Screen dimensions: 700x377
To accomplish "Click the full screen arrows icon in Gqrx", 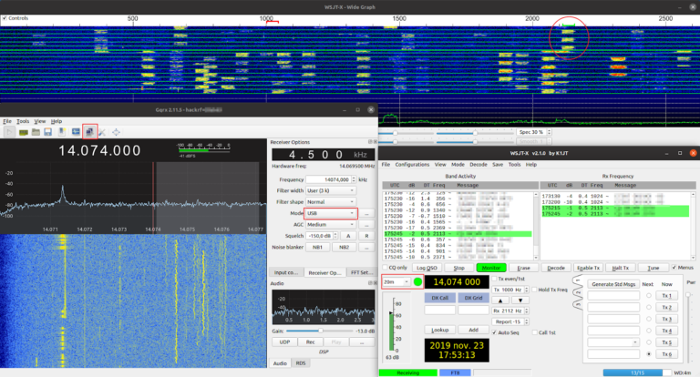I will (x=116, y=132).
